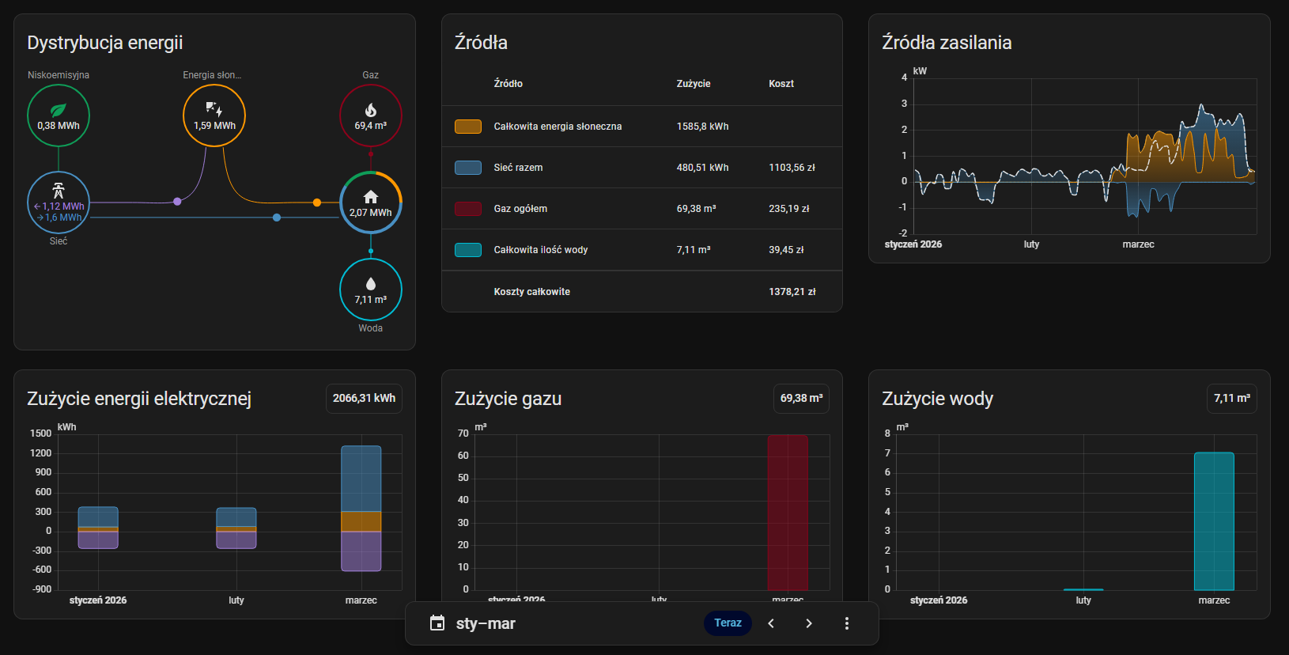The width and height of the screenshot is (1289, 655).
Task: Click the March water usage bar
Action: click(x=1214, y=521)
